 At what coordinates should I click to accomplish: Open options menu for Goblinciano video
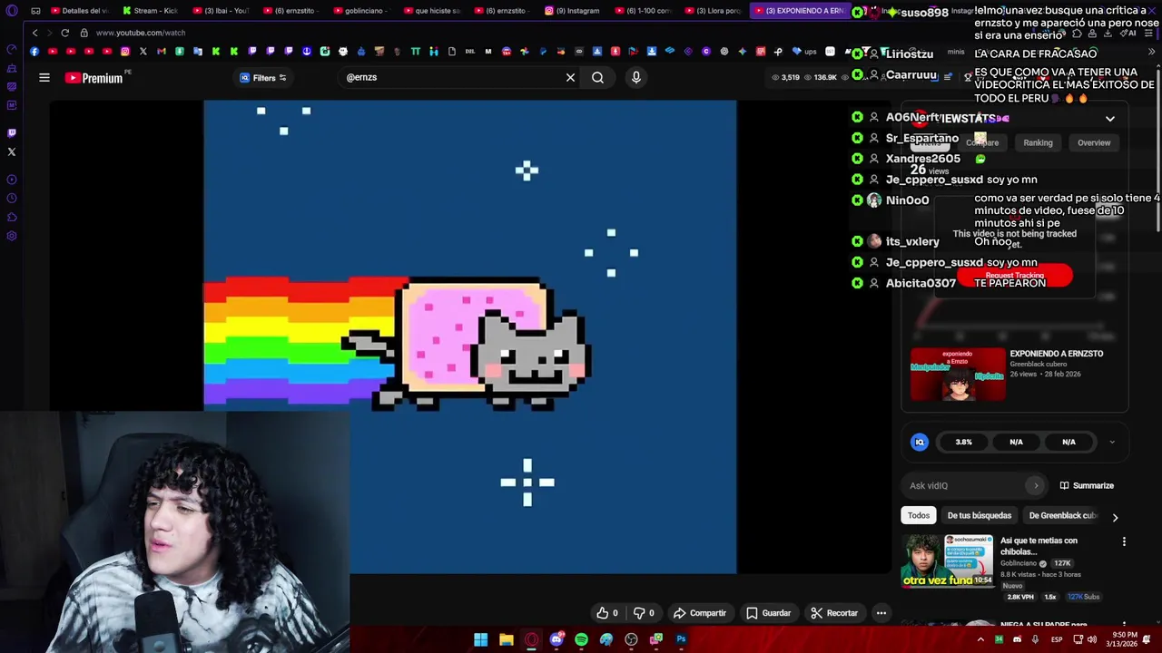coord(1124,541)
